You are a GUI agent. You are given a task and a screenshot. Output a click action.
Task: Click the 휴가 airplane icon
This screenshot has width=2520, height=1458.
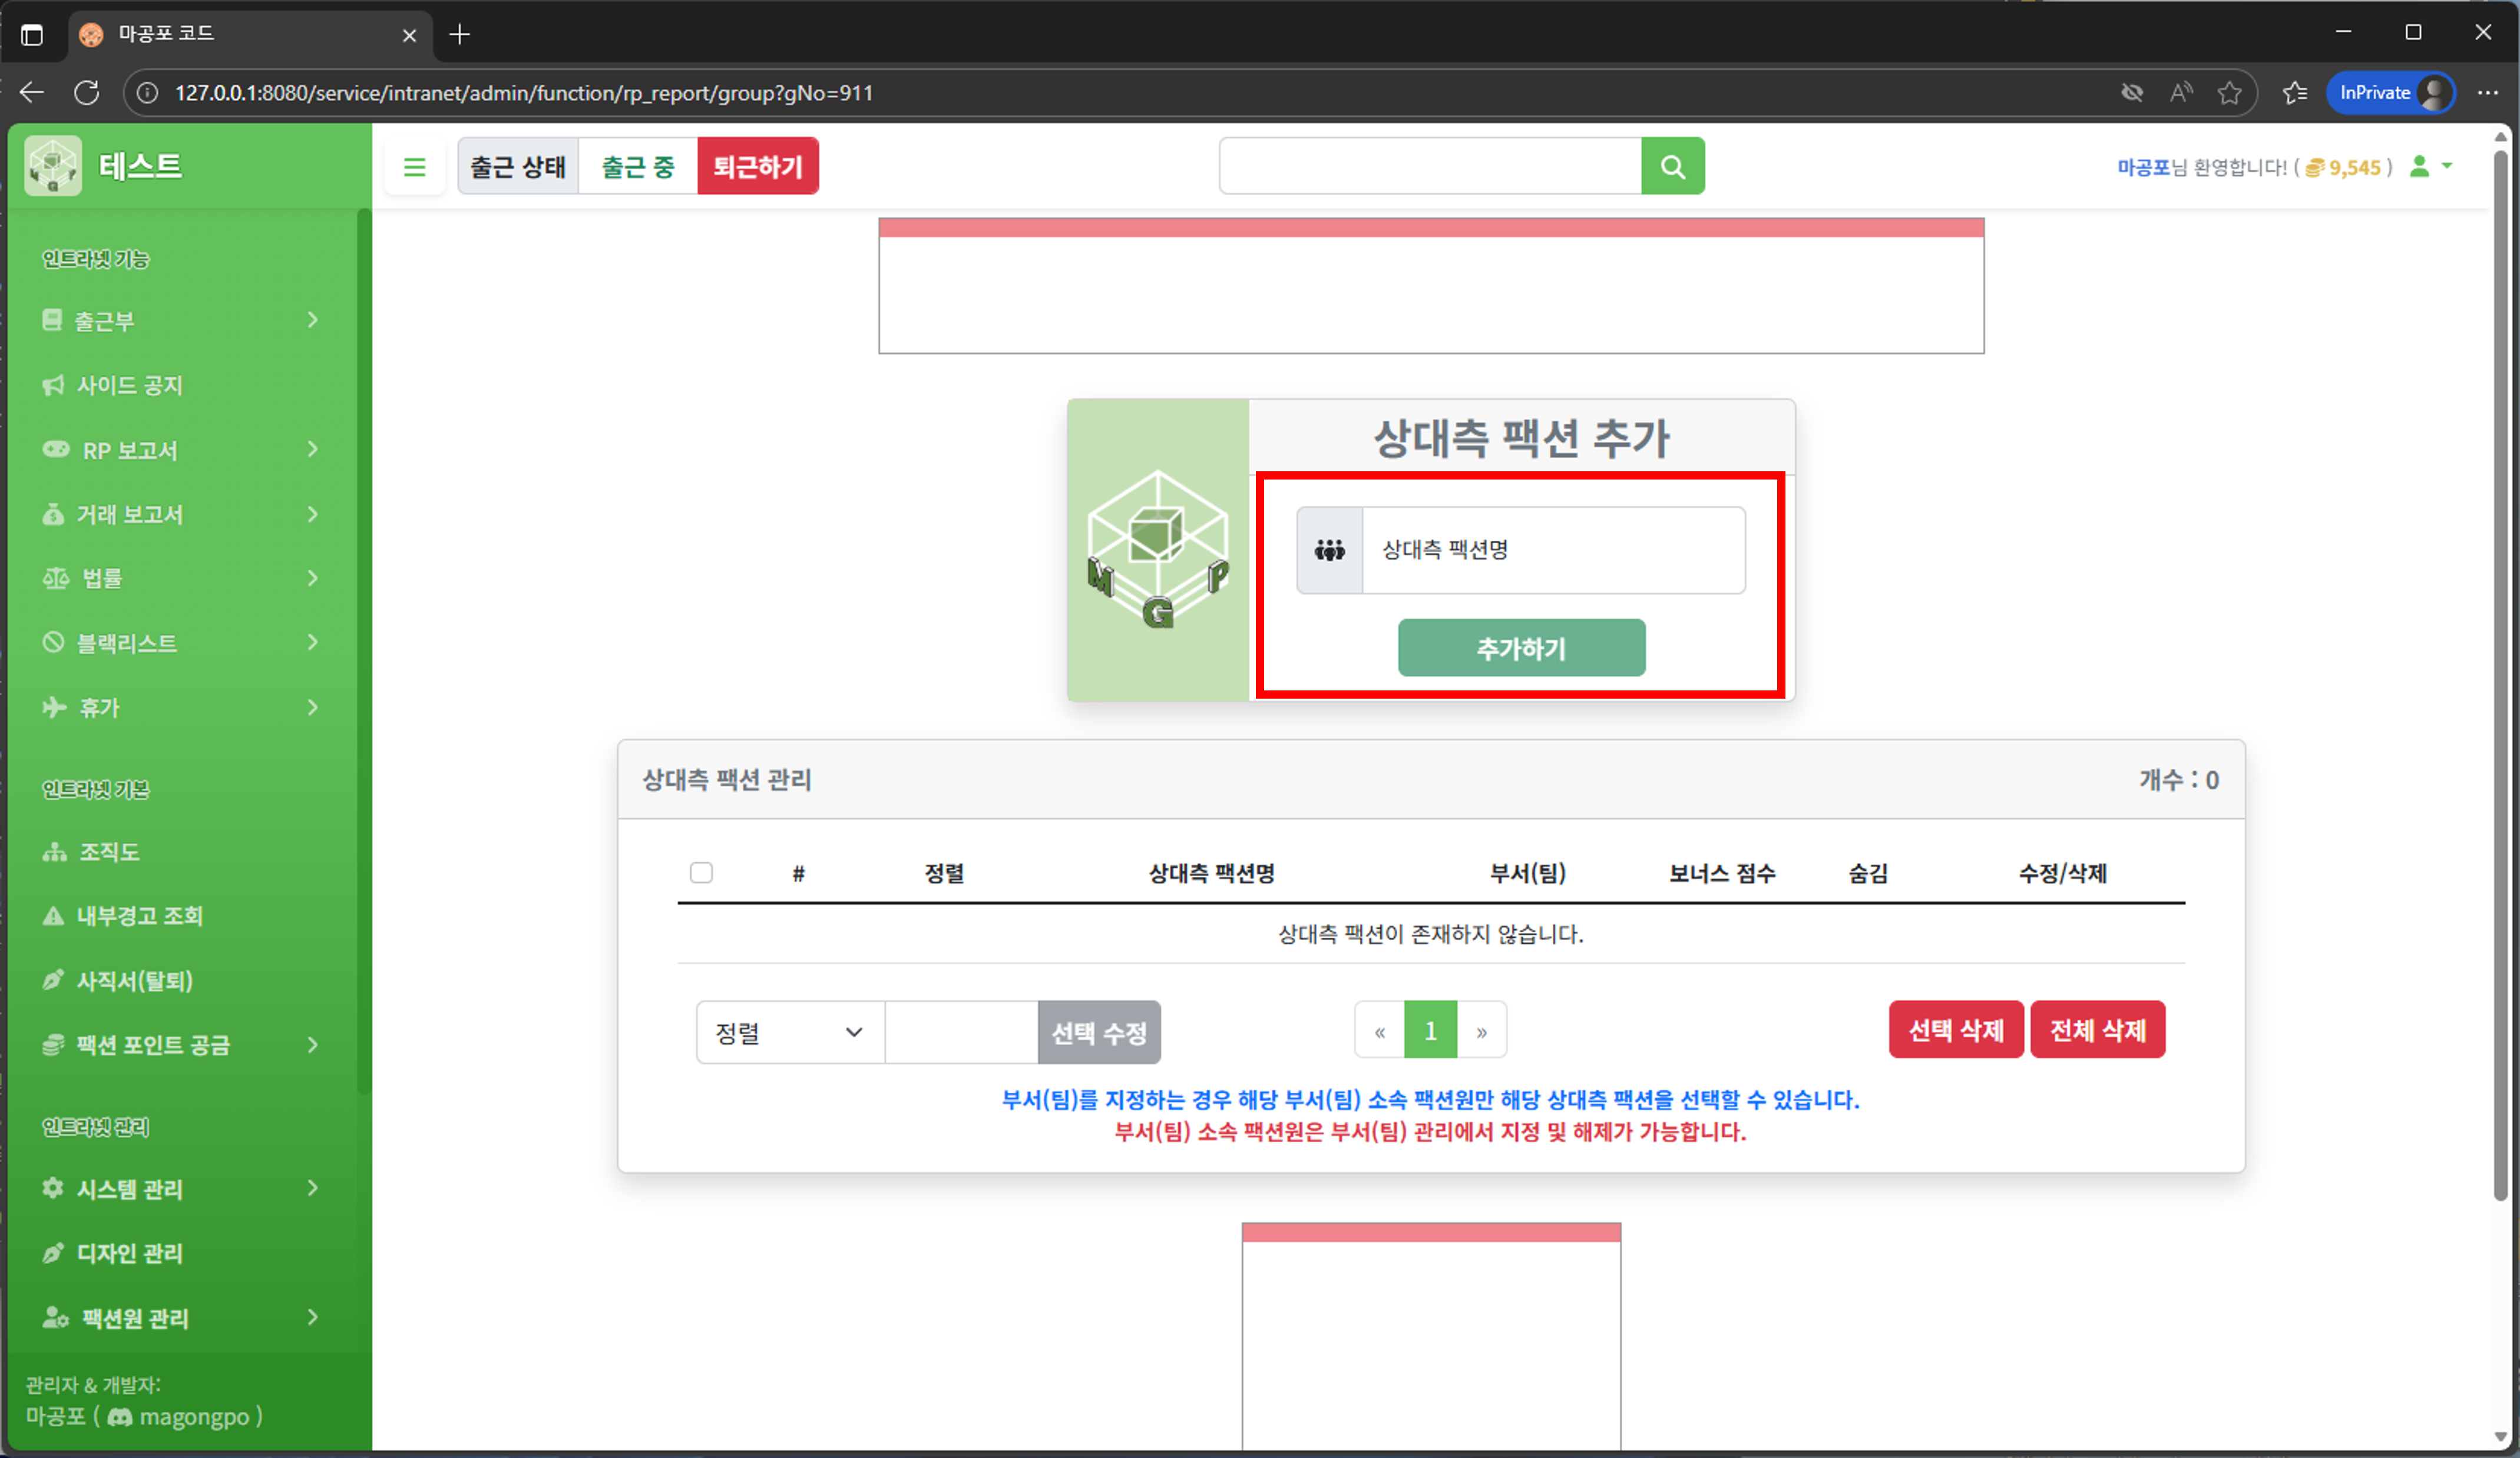click(x=54, y=707)
